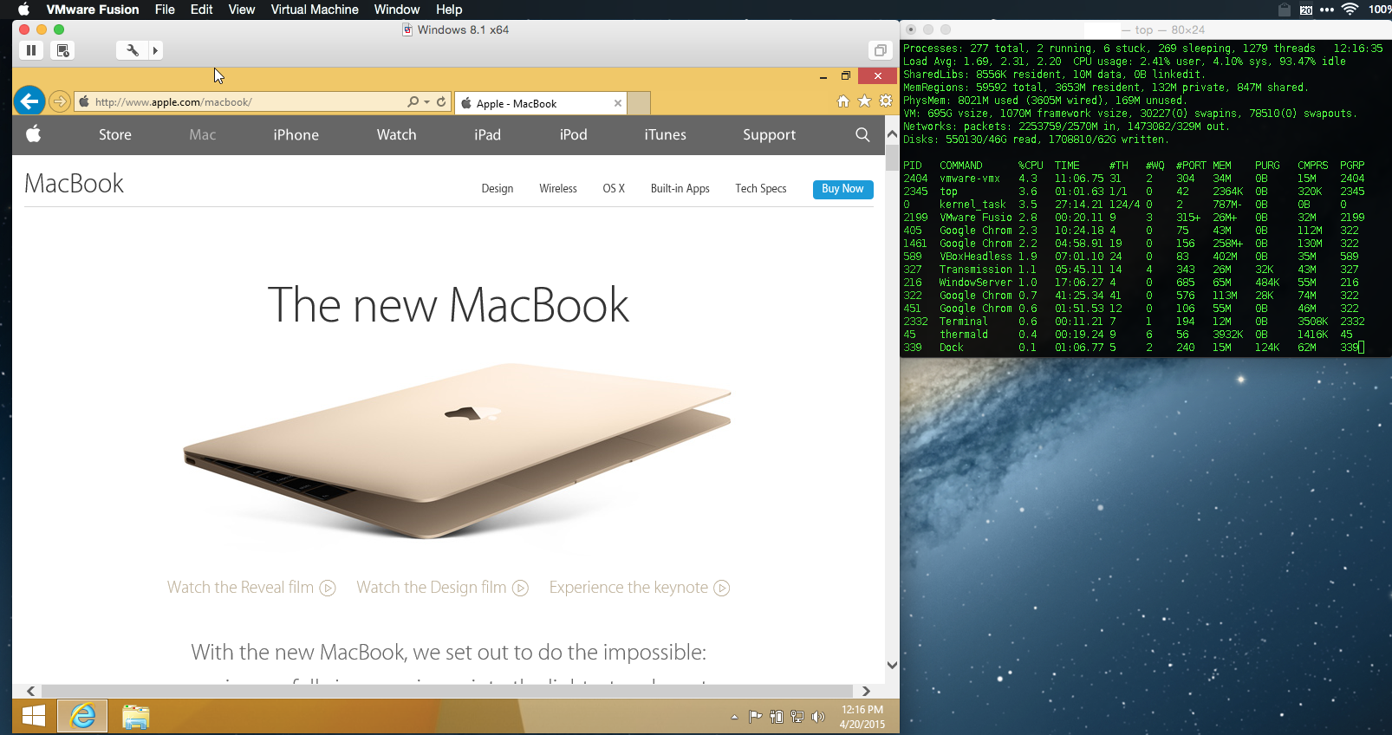1392x735 pixels.
Task: Click the address bar search magnifier
Action: coord(413,101)
